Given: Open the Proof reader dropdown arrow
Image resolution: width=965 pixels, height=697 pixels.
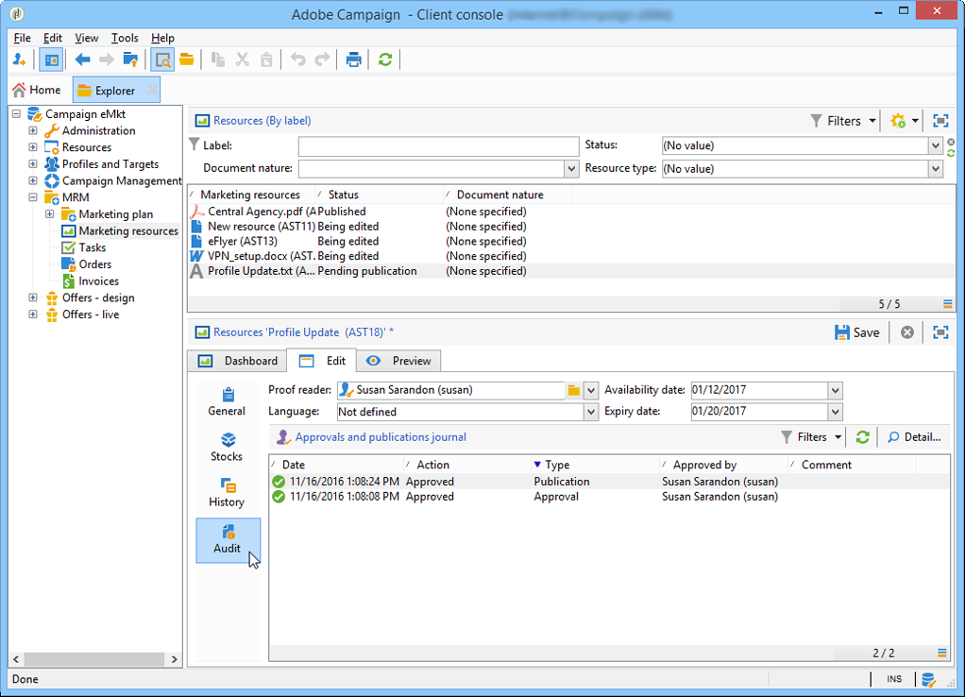Looking at the screenshot, I should click(591, 390).
